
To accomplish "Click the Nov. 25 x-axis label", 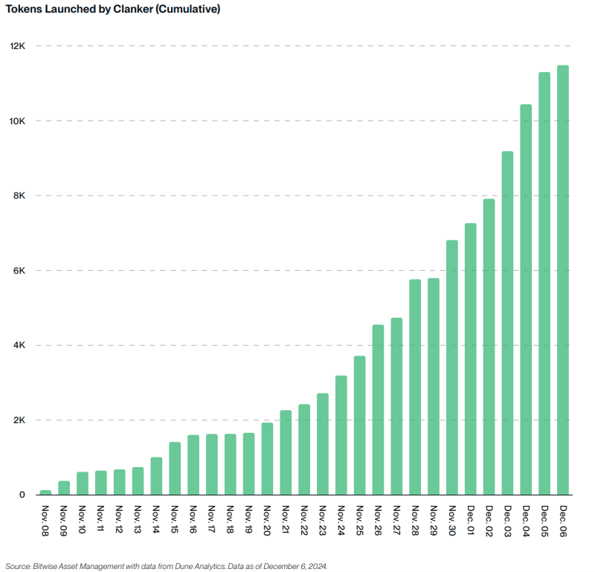I will click(360, 521).
